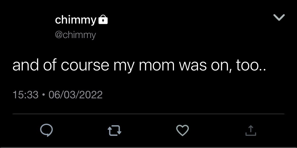Reply to chimmy's tweet via speech bubble icon

click(46, 130)
